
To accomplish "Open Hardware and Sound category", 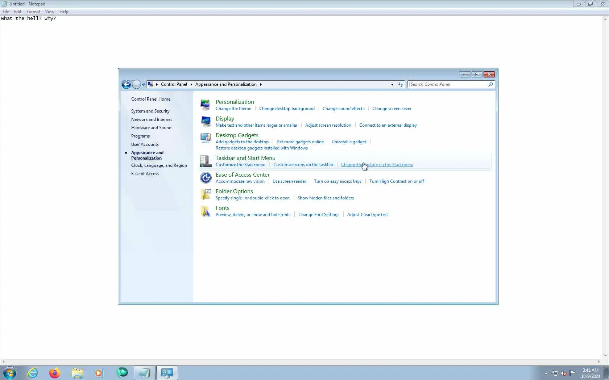I will [151, 128].
